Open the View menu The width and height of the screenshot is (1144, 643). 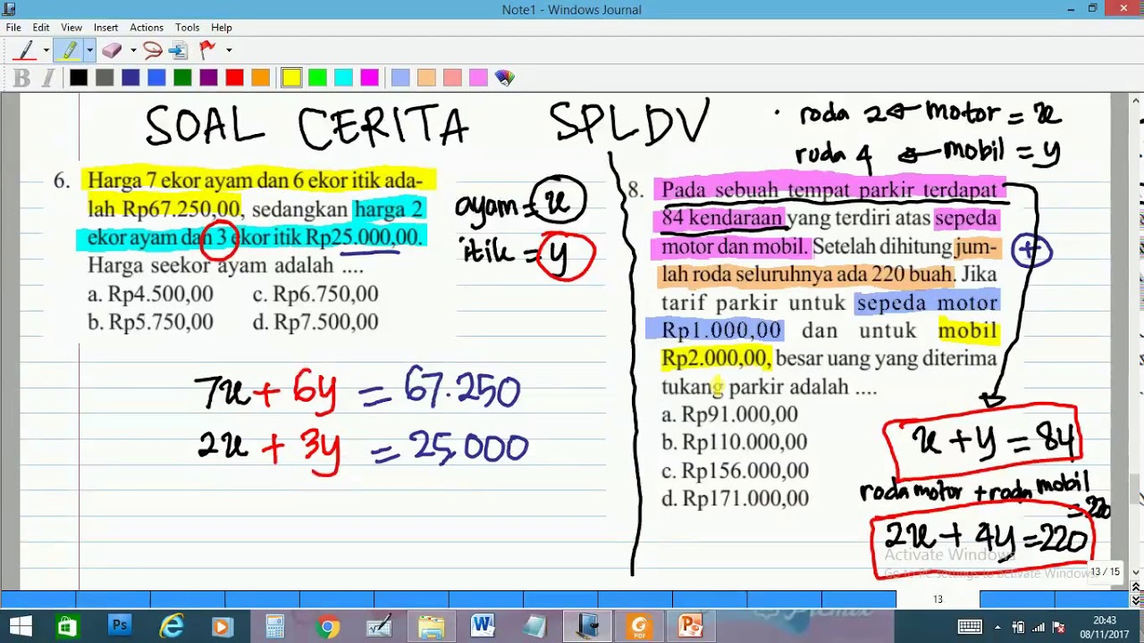(71, 28)
